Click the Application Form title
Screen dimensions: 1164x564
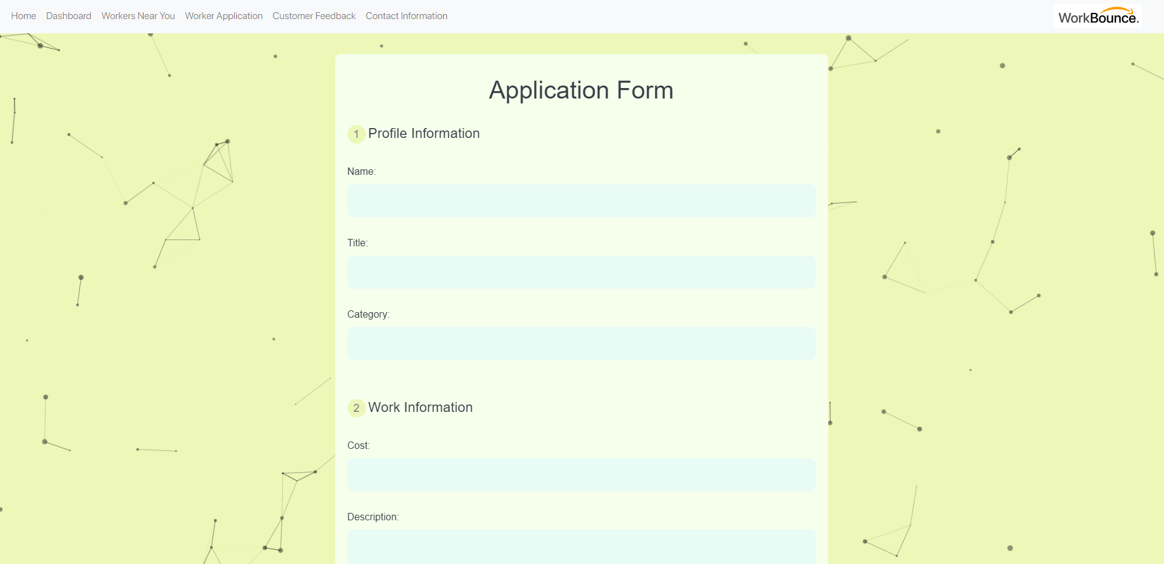click(581, 91)
